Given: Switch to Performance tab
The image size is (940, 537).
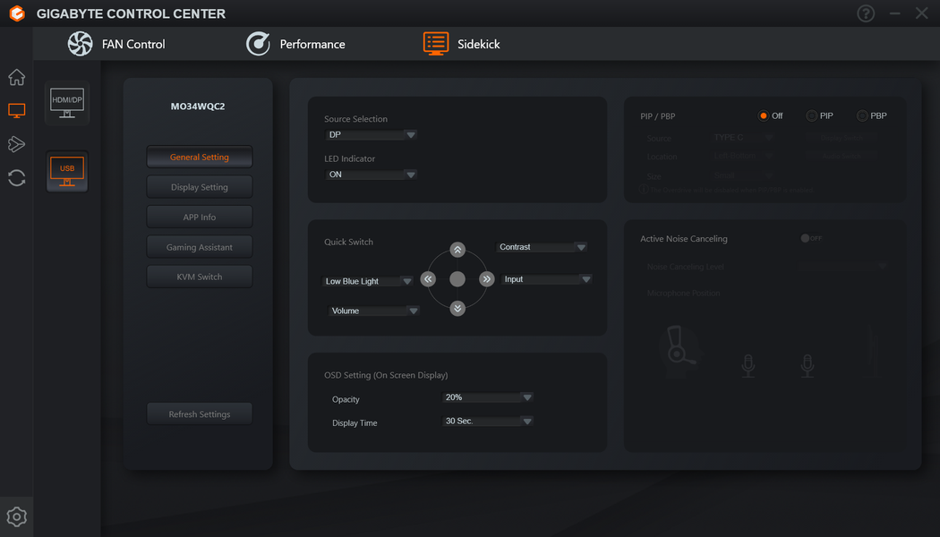Looking at the screenshot, I should [x=295, y=44].
